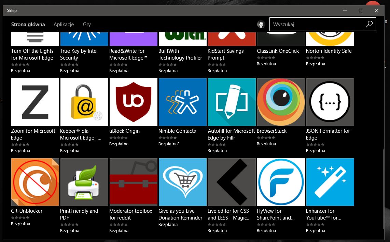Select the Norton Identity Safe tile
This screenshot has width=390, height=242.
coord(330,39)
